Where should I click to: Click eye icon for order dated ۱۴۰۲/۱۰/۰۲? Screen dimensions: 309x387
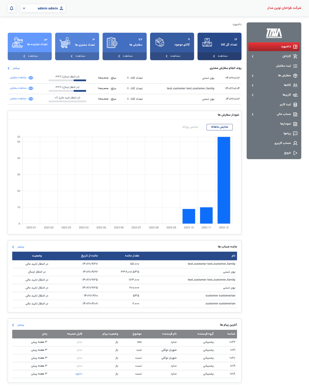(31, 99)
